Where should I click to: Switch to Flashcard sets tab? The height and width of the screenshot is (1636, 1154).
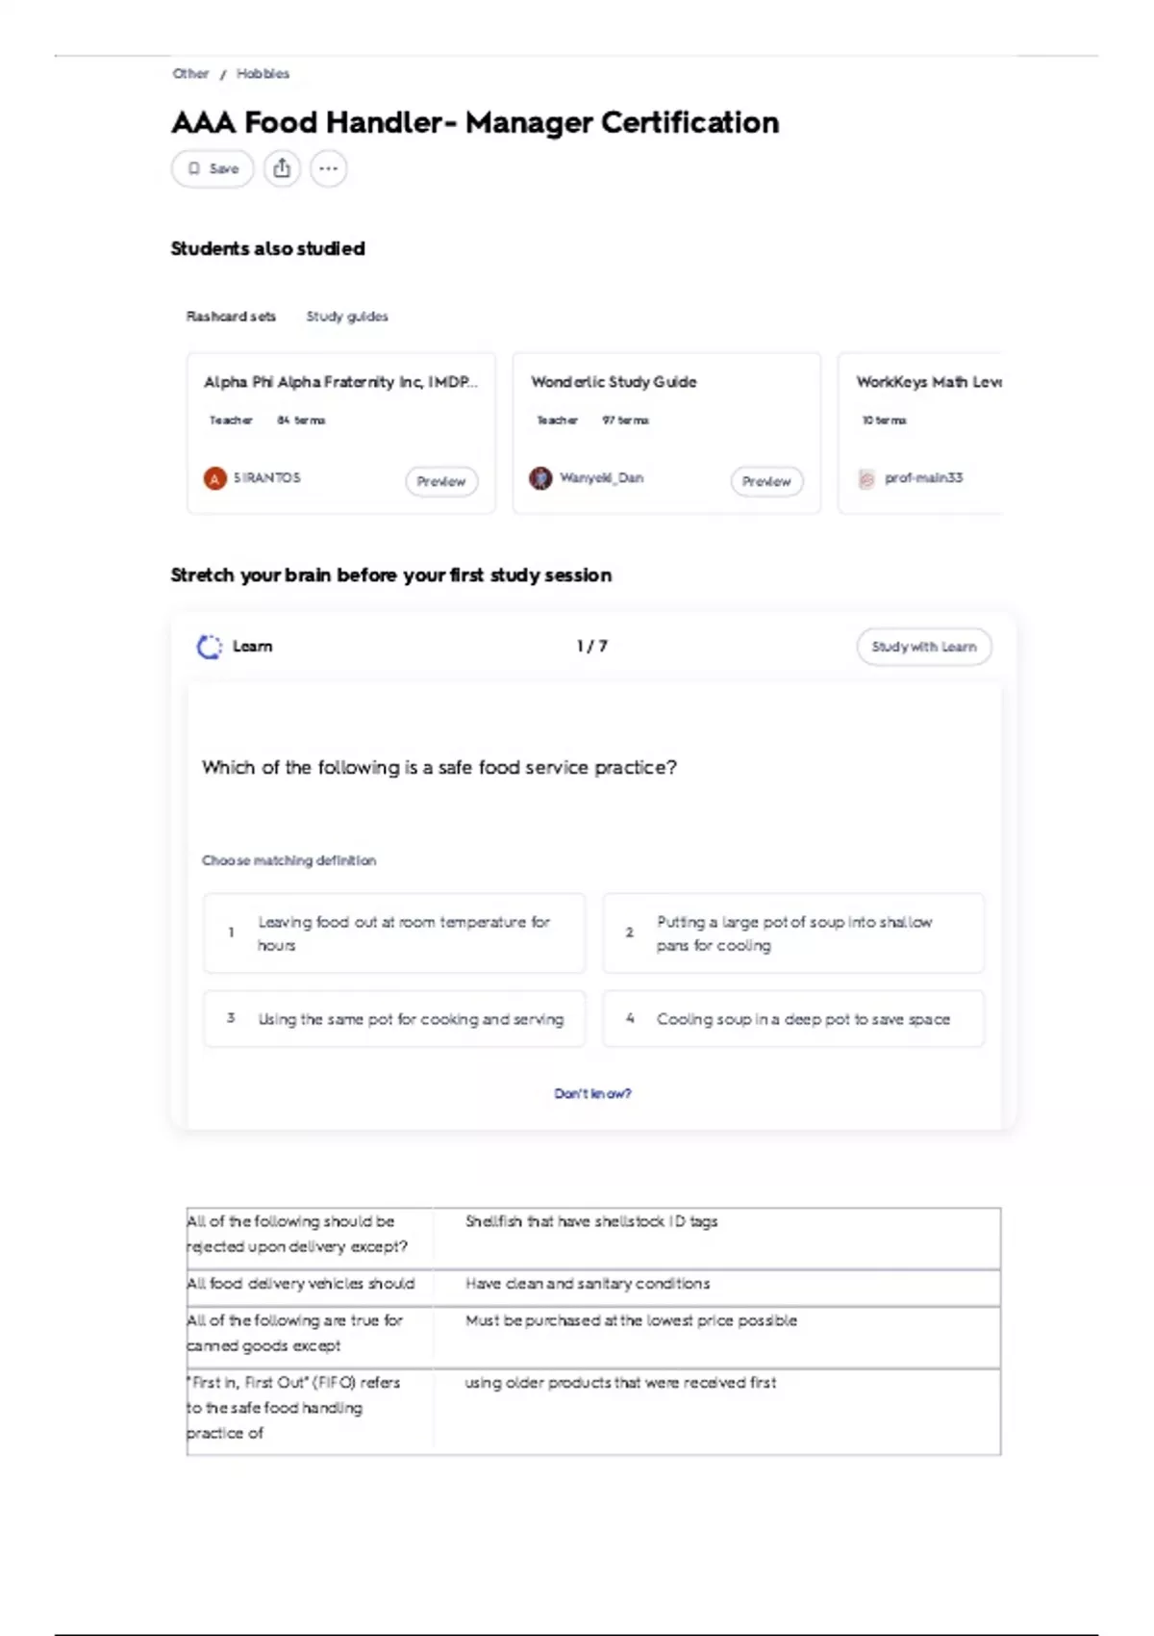[x=231, y=317]
